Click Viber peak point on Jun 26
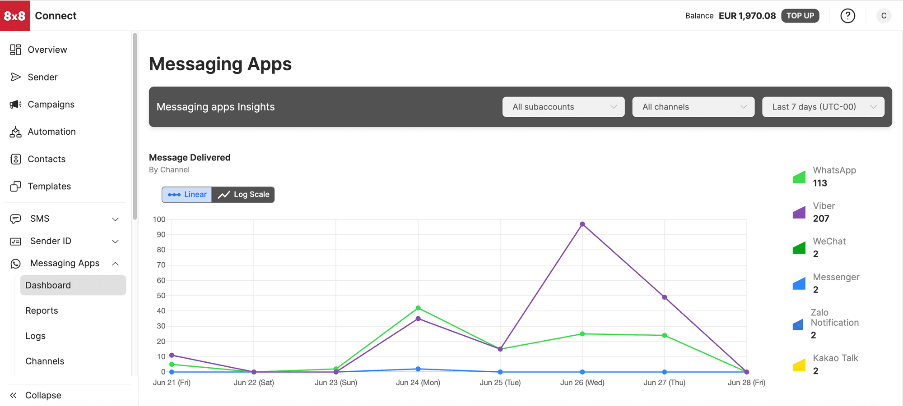This screenshot has width=903, height=406. (582, 224)
